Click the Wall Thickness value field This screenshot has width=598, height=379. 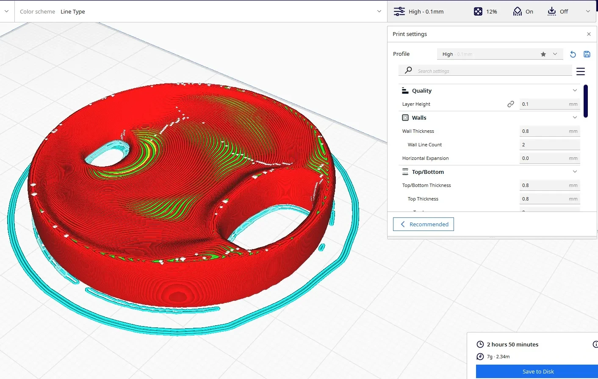(550, 131)
